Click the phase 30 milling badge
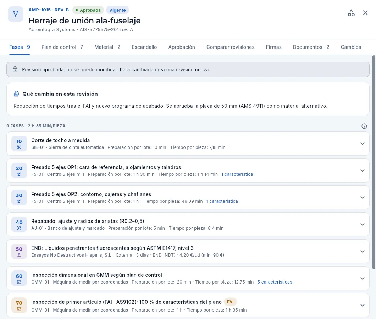This screenshot has width=376, height=319. 19,197
